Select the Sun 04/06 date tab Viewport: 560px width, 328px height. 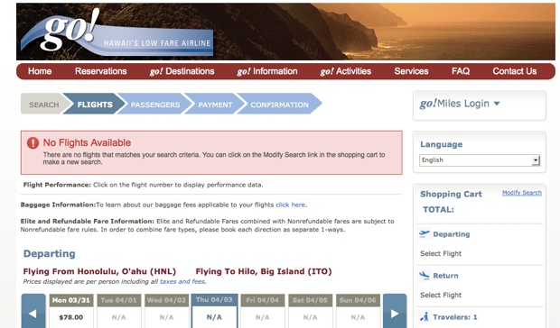[x=358, y=311]
